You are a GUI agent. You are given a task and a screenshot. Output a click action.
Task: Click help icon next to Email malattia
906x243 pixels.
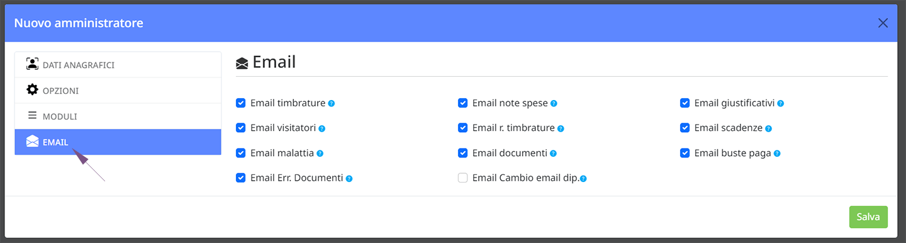320,154
